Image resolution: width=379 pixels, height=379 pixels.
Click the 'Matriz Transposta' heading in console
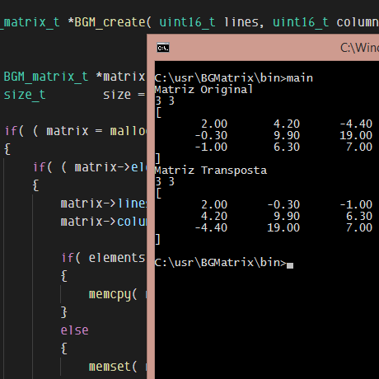(x=211, y=171)
